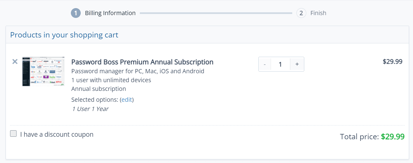The width and height of the screenshot is (413, 163).
Task: Click the 'Password Boss Premium Annual Subscription' title
Action: point(142,62)
